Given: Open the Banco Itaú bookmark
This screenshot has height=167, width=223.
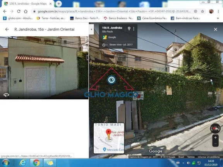Looking at the screenshot, I should coord(85,18).
